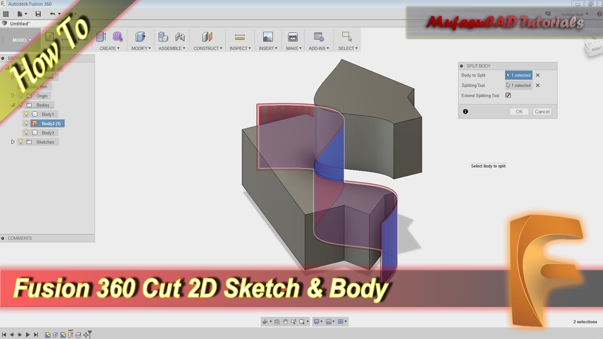The height and width of the screenshot is (339, 603).
Task: Step back one timeline feature
Action: pos(12,335)
